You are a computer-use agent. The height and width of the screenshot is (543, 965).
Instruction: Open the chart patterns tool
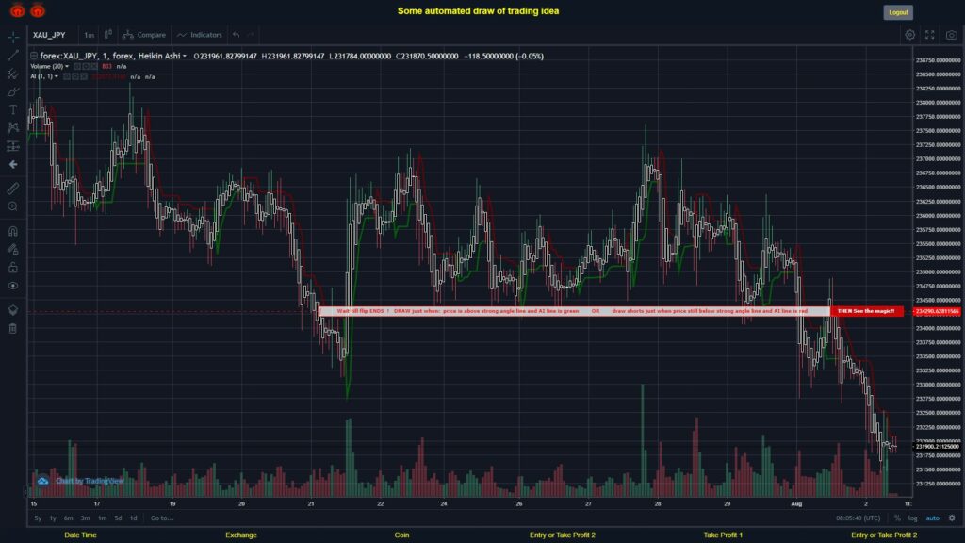point(13,127)
